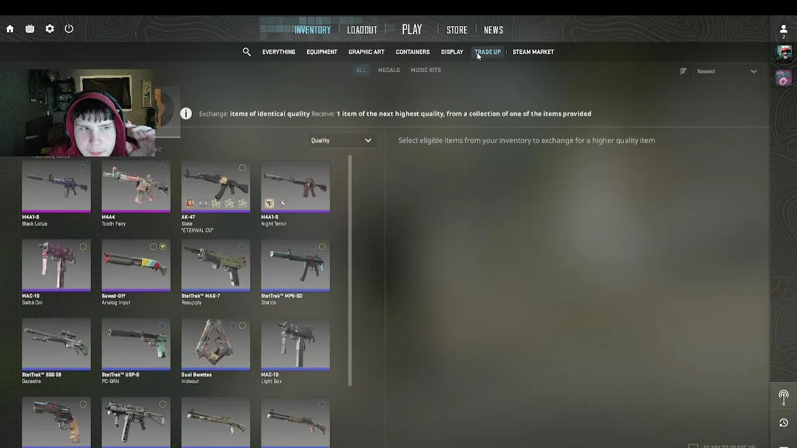Click the first sticker on AK-47 Slate
Screen dimensions: 797x448
190,203
